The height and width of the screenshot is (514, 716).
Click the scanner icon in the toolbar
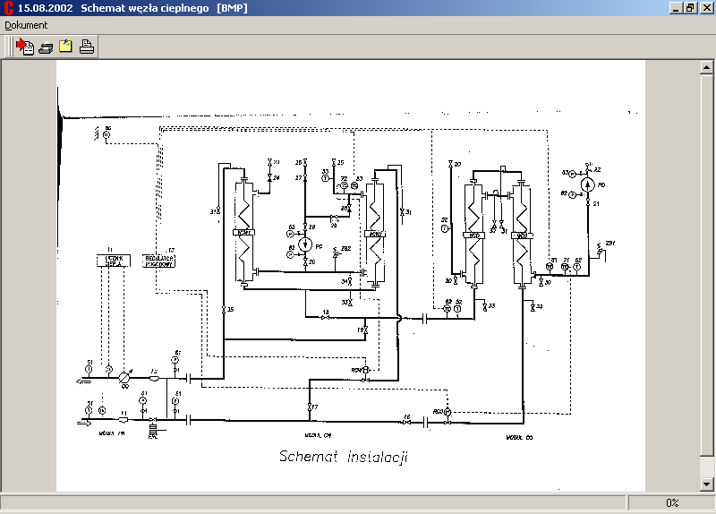coord(46,47)
